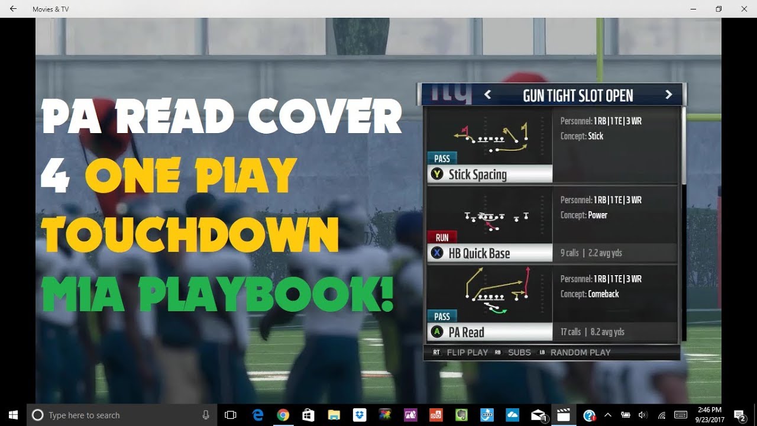Screen dimensions: 757x426
Task: Click the GUN TIGHT SLOT OPEN formation title
Action: click(578, 95)
